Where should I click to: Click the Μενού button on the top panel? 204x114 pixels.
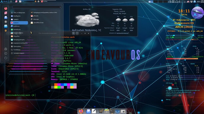pos(4,1)
